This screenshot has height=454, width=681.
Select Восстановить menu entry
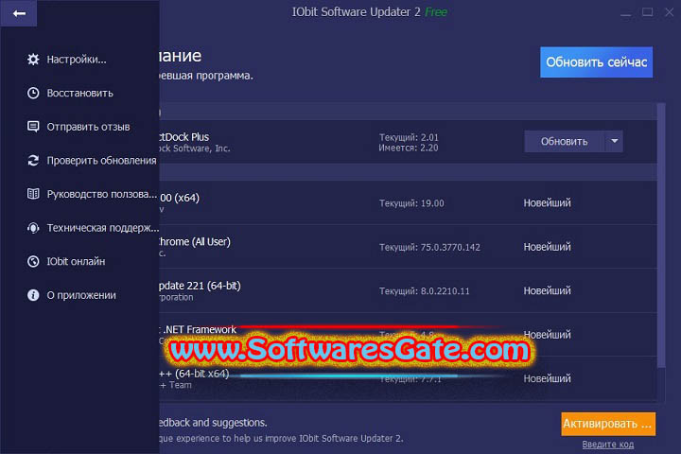point(79,93)
